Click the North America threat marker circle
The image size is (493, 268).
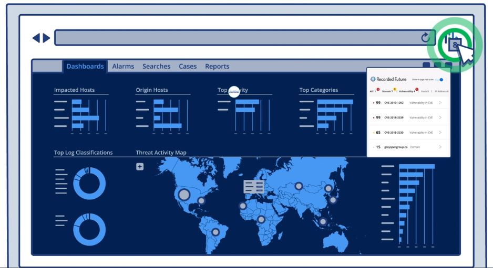pos(184,195)
